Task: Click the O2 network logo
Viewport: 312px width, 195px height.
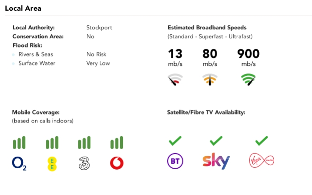Action: click(19, 163)
